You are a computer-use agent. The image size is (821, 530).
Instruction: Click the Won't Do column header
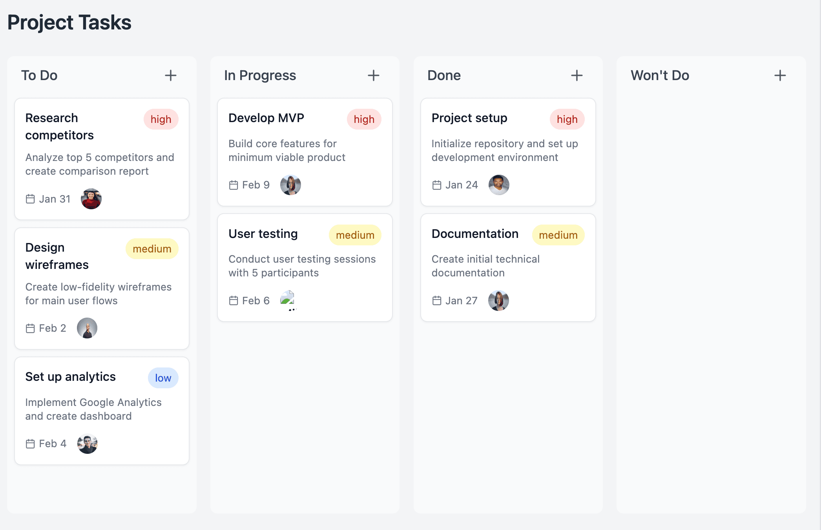660,75
